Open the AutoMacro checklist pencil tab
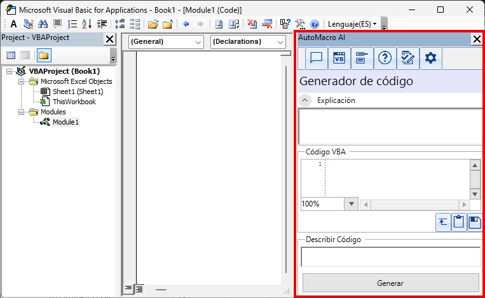Screen dimensions: 485x298 coord(407,58)
